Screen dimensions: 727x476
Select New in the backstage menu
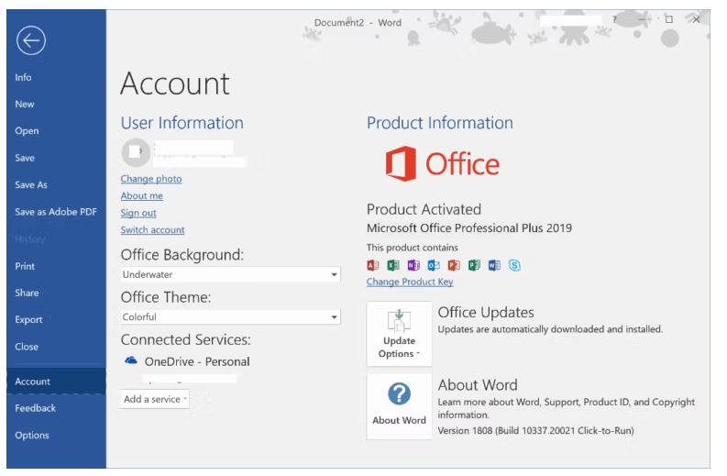coord(25,105)
